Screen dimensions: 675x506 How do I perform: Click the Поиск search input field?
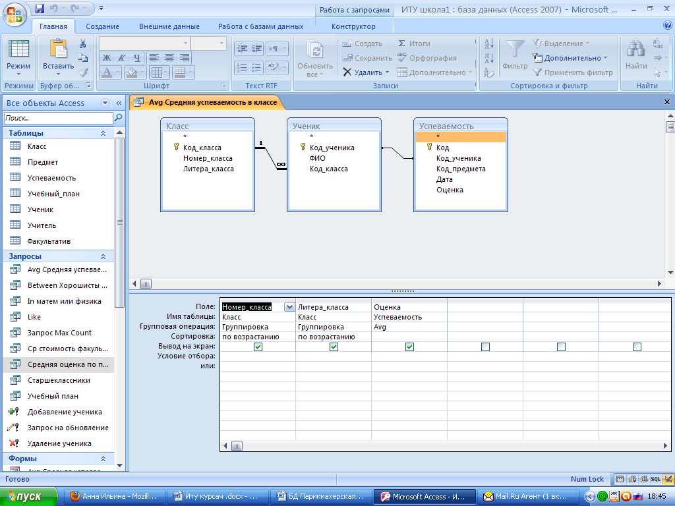point(58,118)
